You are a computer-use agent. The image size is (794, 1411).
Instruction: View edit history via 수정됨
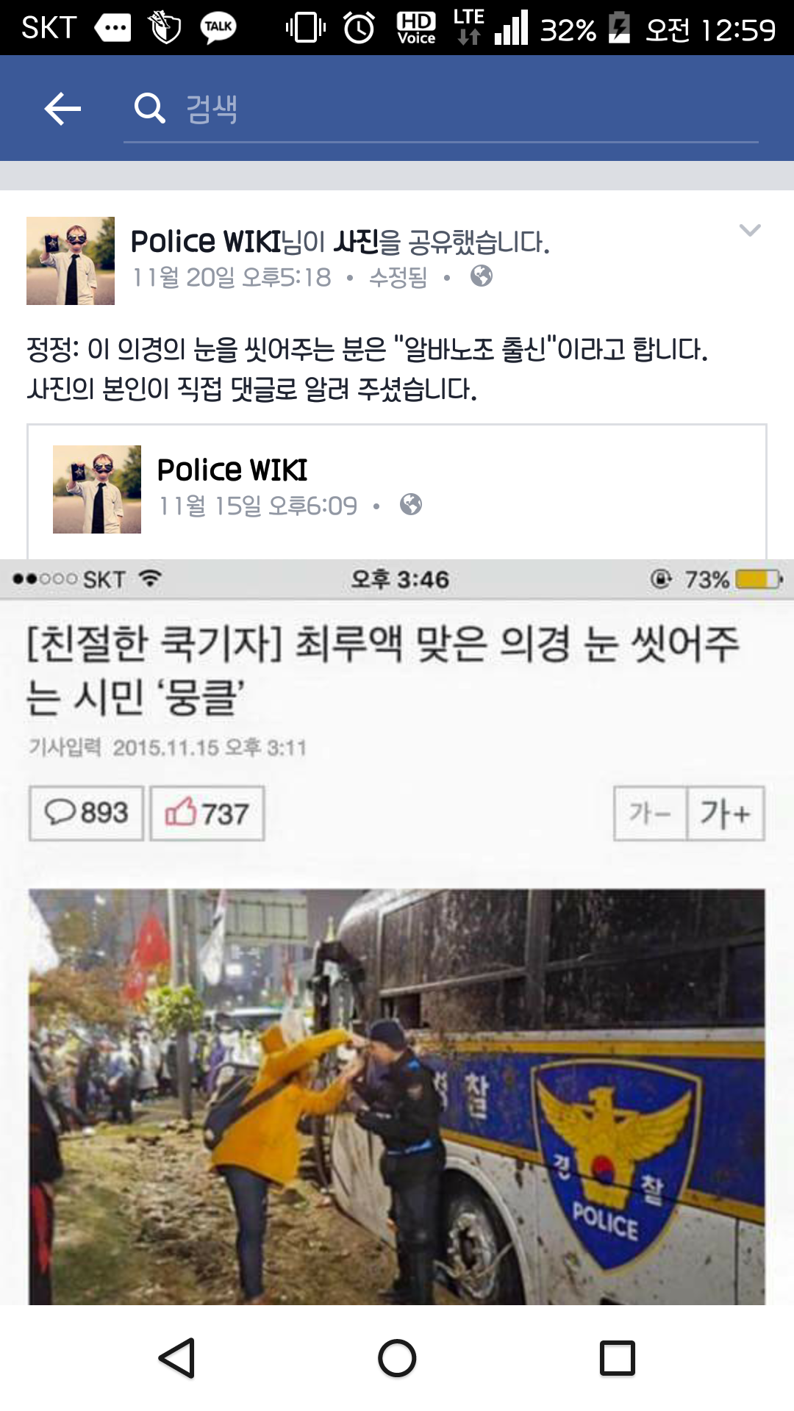398,277
